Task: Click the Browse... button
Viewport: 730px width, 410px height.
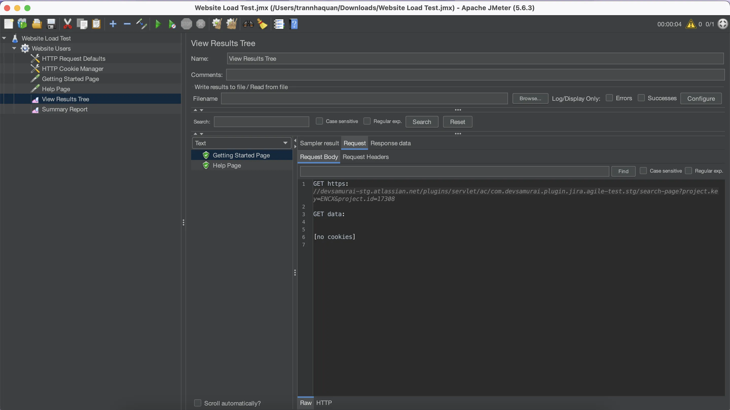Action: (530, 98)
